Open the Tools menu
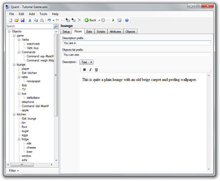The height and width of the screenshot is (181, 220). pyautogui.click(x=43, y=14)
